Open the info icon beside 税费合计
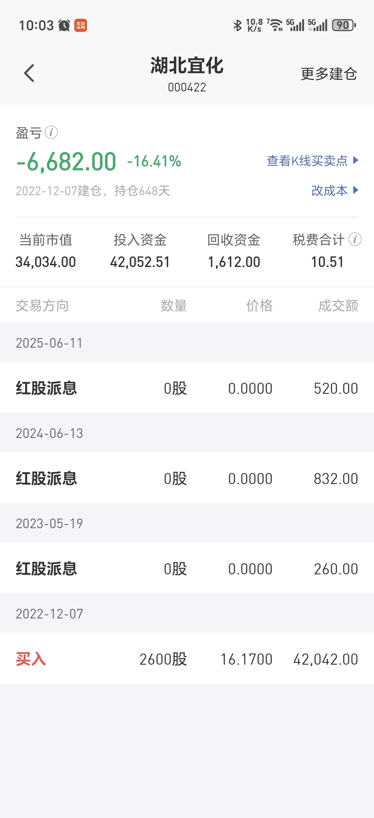The height and width of the screenshot is (818, 374). tap(355, 239)
